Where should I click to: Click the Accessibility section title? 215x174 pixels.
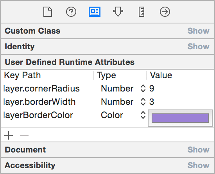coord(30,165)
